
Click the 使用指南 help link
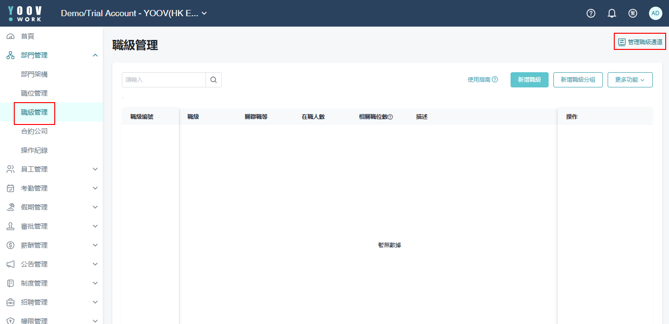coord(482,80)
